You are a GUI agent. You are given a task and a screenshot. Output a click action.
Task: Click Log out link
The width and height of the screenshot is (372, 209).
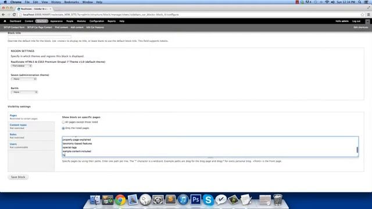point(356,21)
